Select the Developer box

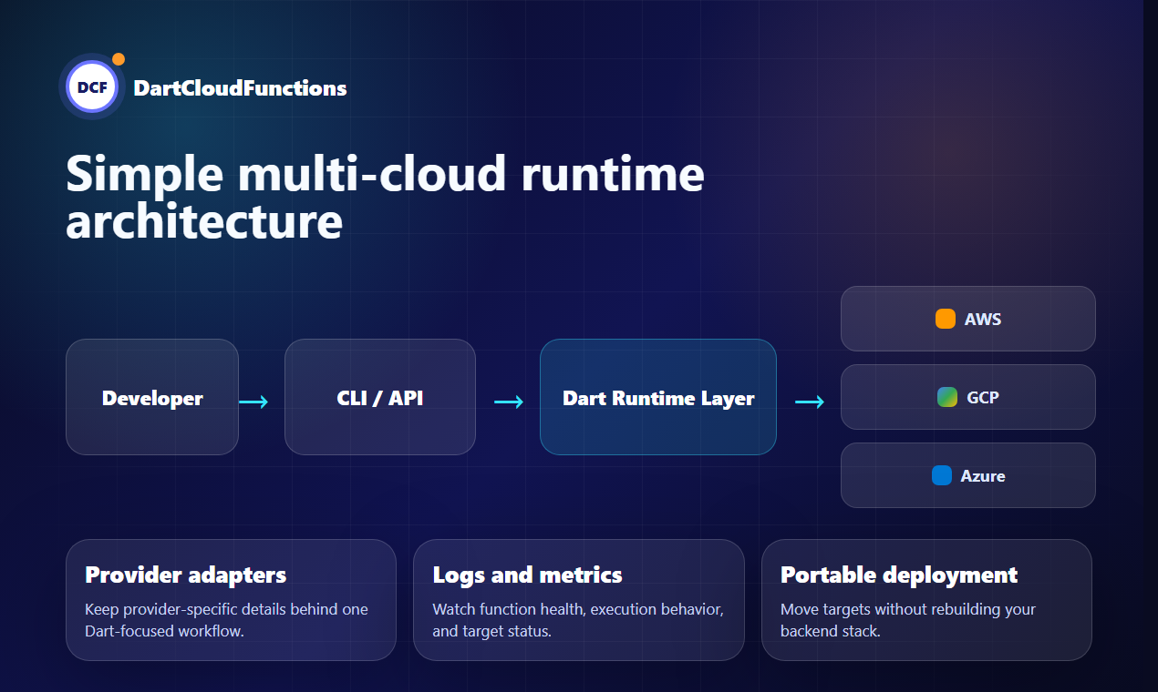coord(152,397)
